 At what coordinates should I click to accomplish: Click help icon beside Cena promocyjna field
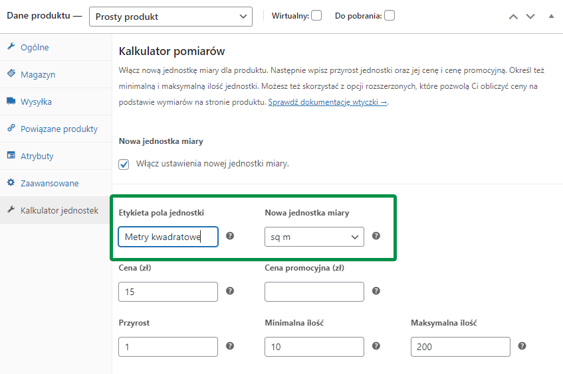tap(376, 291)
